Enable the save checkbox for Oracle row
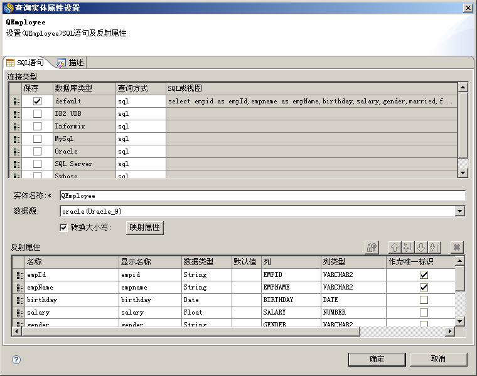This screenshot has width=477, height=376. (x=38, y=151)
